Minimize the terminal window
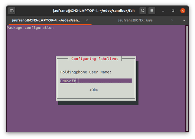This screenshot has width=195, height=139. tap(163, 11)
